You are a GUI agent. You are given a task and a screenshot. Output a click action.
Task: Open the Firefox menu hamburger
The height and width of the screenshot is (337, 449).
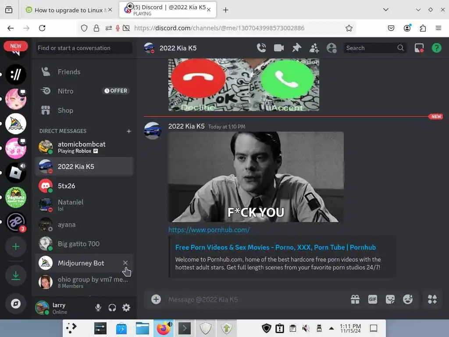[438, 28]
